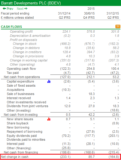Image resolution: width=121 pixels, height=160 pixels.
Task: Select the Share buyback label
Action: (17, 123)
